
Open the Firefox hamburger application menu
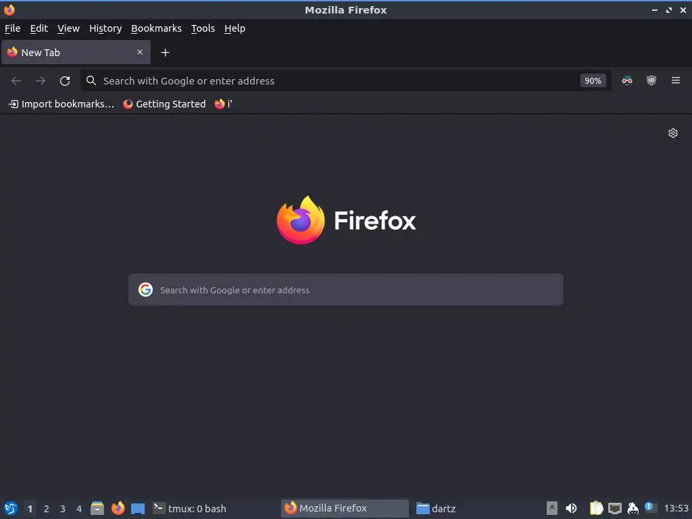click(675, 80)
